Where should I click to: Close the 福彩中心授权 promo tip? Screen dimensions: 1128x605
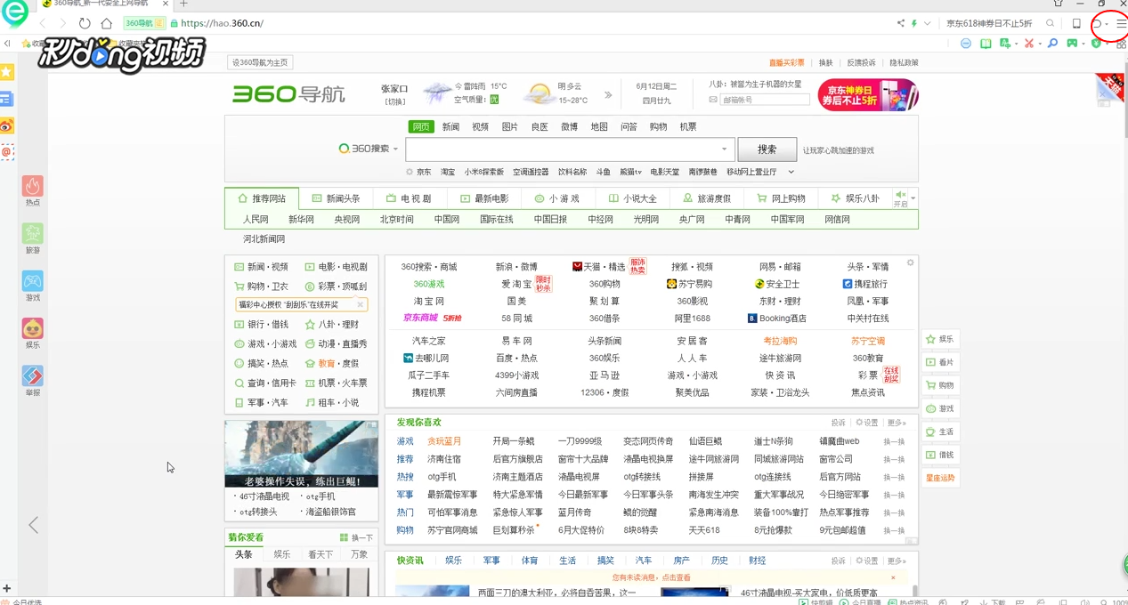(x=361, y=305)
